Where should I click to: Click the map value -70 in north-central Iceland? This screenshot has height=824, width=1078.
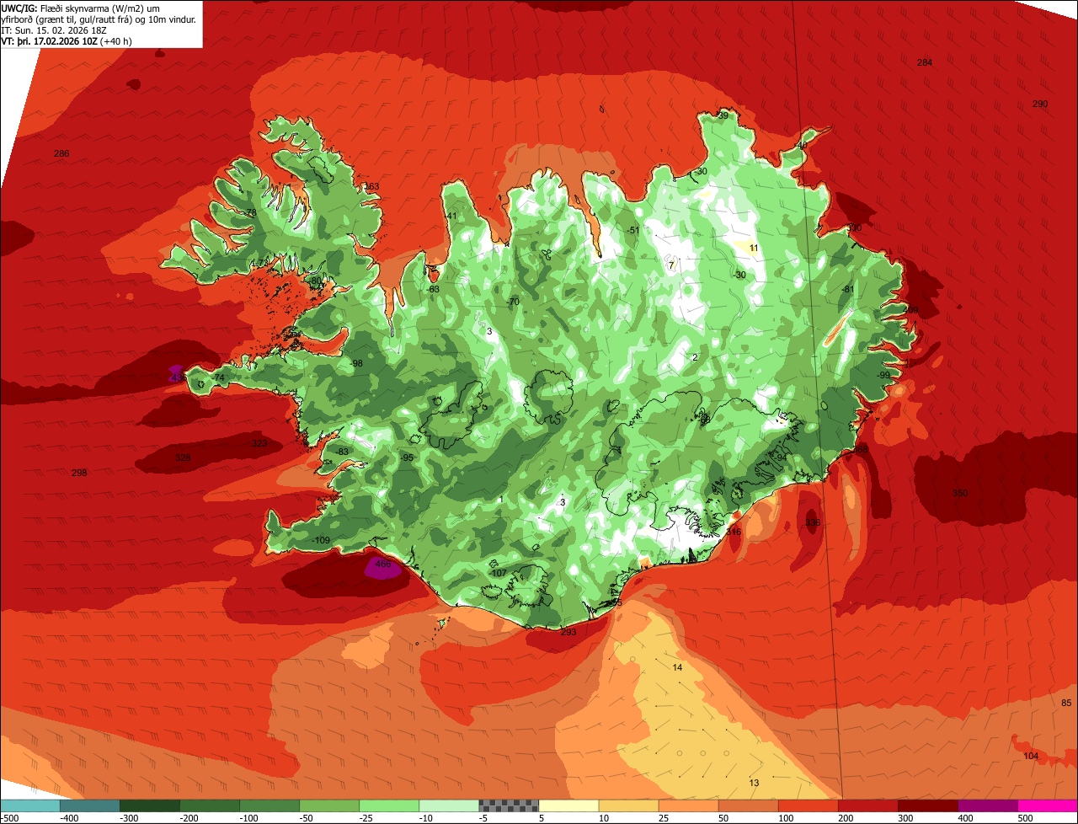click(x=513, y=302)
